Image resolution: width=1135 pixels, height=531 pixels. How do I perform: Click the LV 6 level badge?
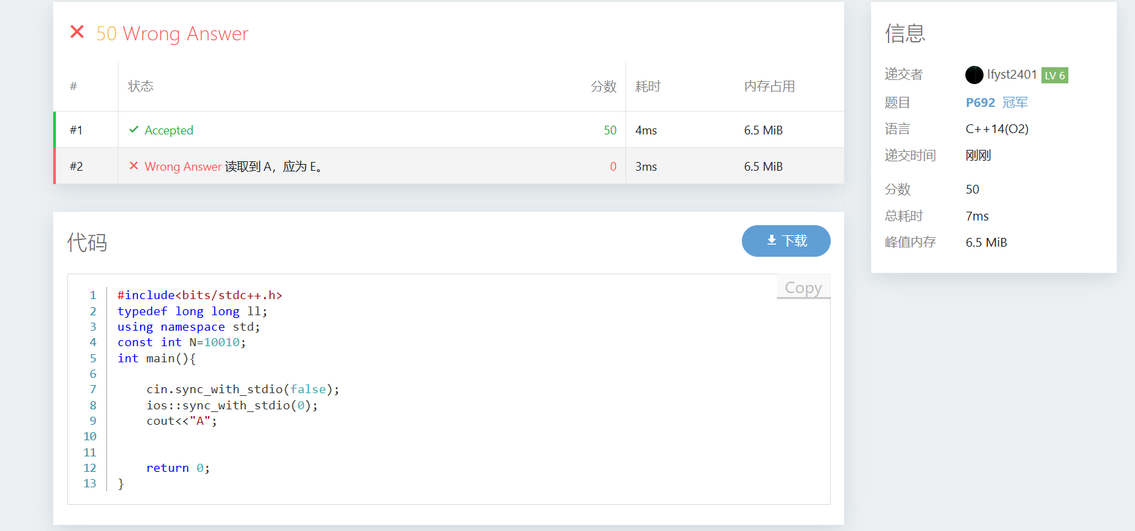[x=1054, y=75]
